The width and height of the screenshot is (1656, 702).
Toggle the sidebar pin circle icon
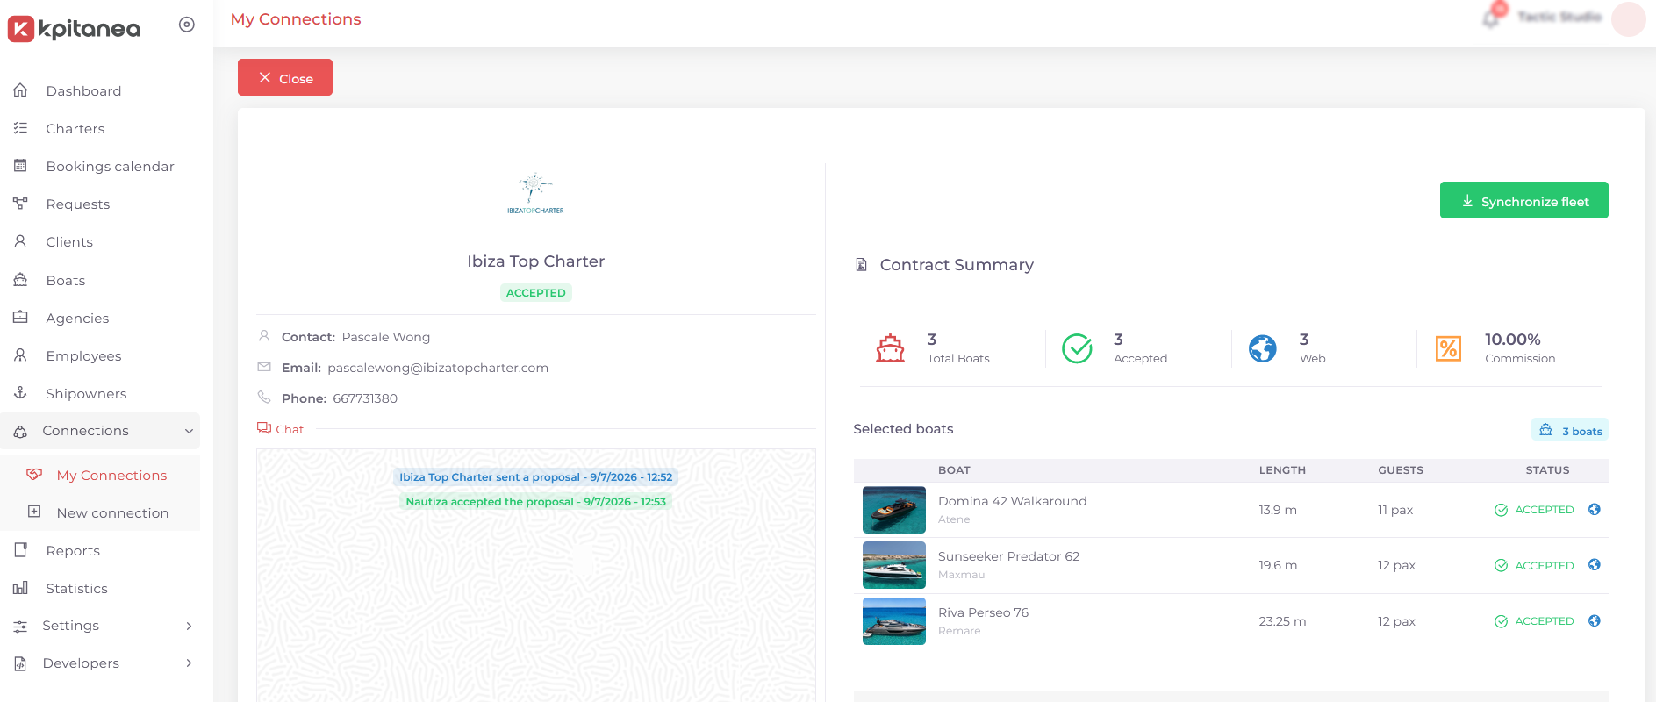pyautogui.click(x=187, y=25)
